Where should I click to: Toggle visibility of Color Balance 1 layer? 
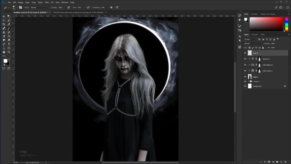click(x=245, y=65)
